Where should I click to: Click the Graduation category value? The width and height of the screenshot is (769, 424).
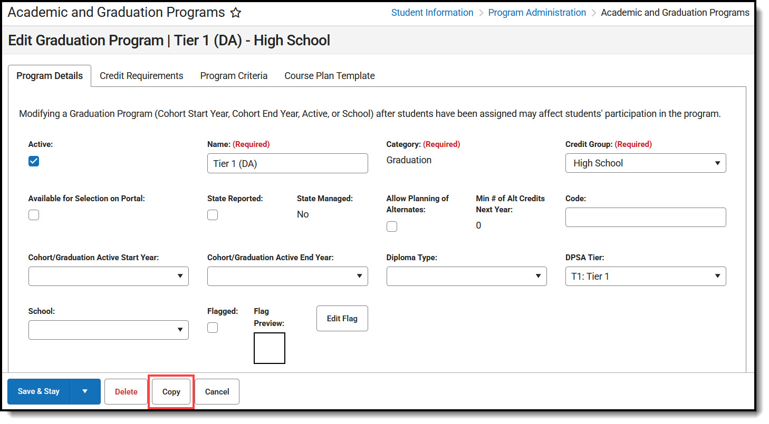pyautogui.click(x=409, y=160)
